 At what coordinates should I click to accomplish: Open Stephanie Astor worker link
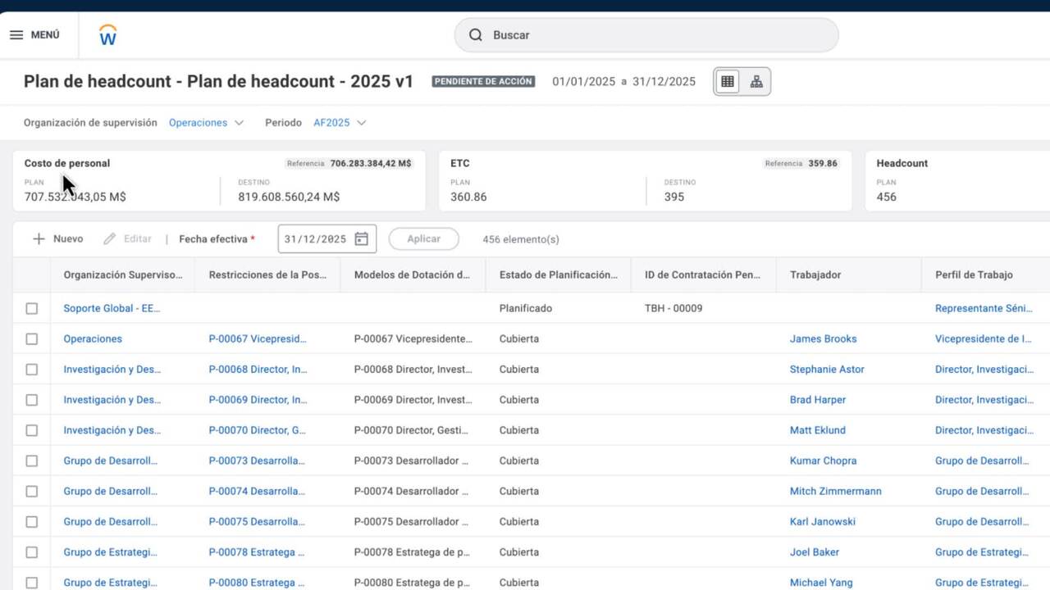pyautogui.click(x=826, y=370)
